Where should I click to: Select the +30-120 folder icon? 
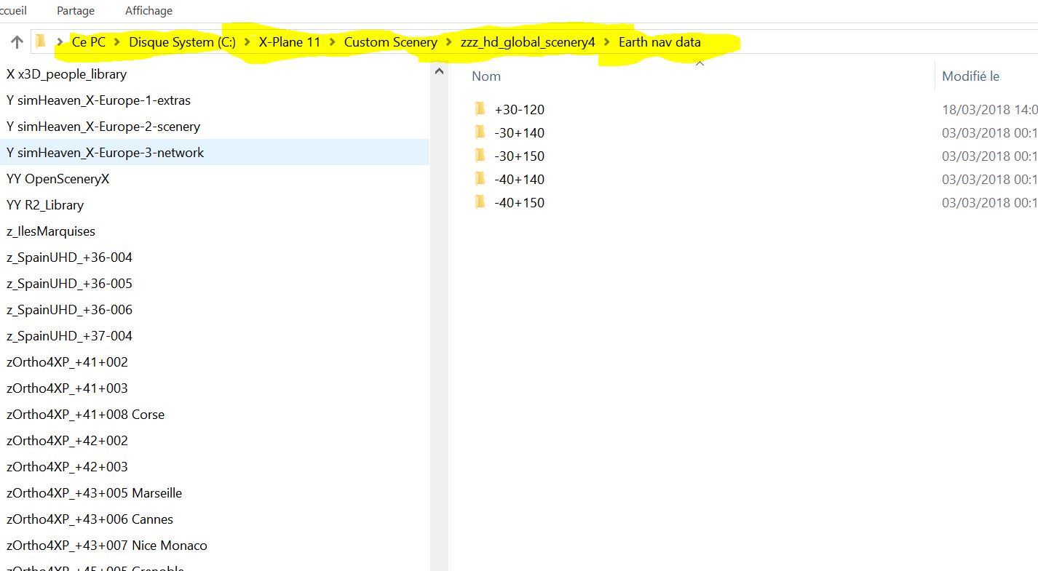tap(480, 109)
